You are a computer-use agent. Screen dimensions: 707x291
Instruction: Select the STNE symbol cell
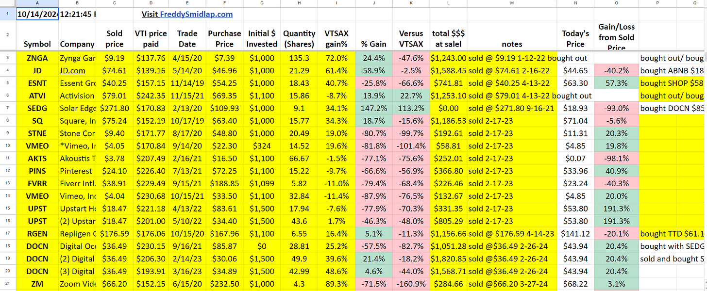click(37, 133)
